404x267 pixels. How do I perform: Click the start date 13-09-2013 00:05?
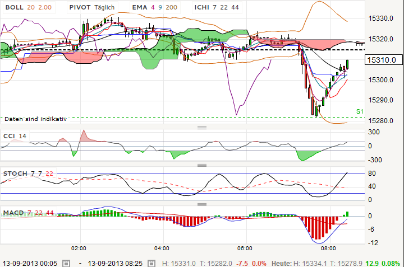pos(30,264)
